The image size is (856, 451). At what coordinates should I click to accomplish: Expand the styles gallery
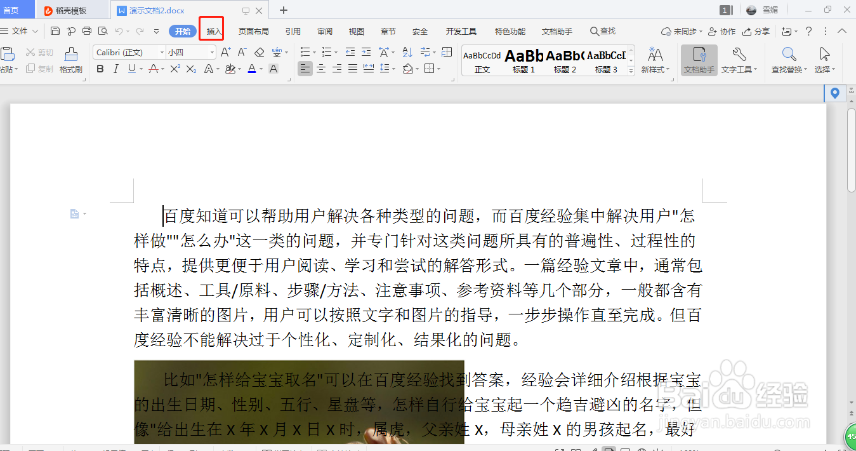pyautogui.click(x=631, y=72)
